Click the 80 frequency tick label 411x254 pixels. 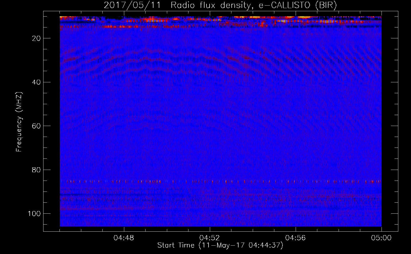(x=37, y=170)
